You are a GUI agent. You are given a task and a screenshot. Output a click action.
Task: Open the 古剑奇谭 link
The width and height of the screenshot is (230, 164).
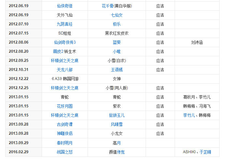65,124
